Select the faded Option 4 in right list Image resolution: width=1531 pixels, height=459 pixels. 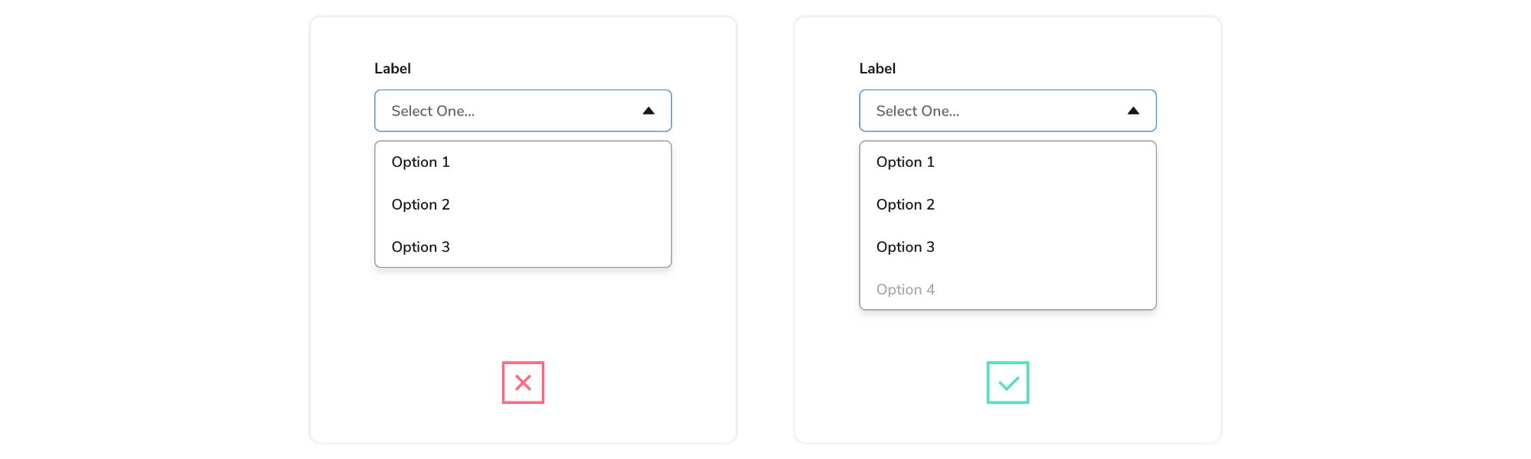coord(905,289)
